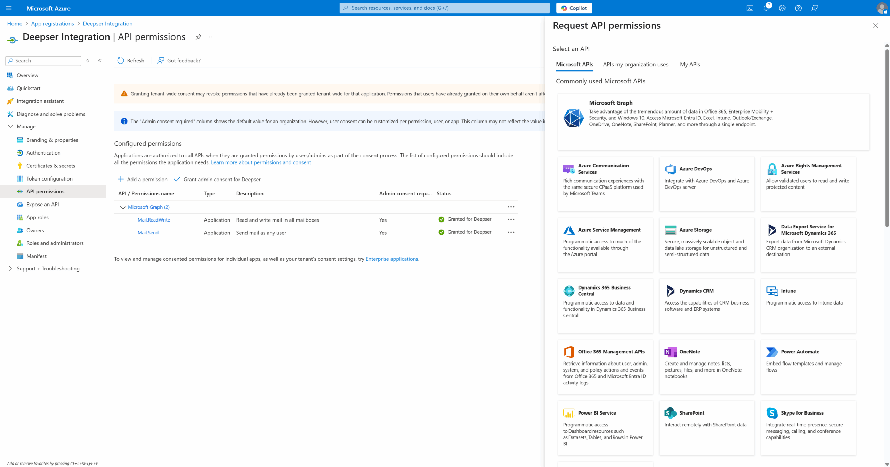This screenshot has width=890, height=467.
Task: Open the blade's more options ellipsis
Action: (x=211, y=37)
